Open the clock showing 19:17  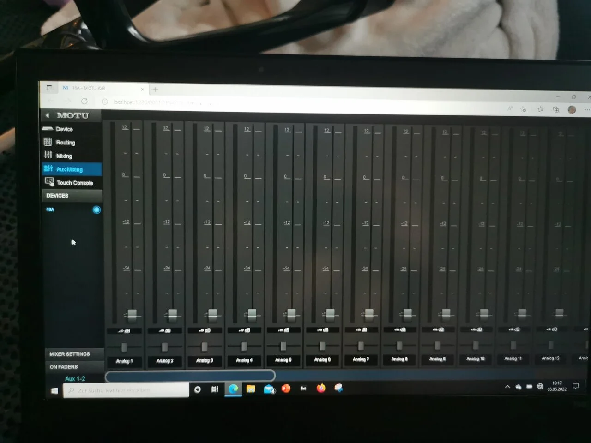coord(557,386)
